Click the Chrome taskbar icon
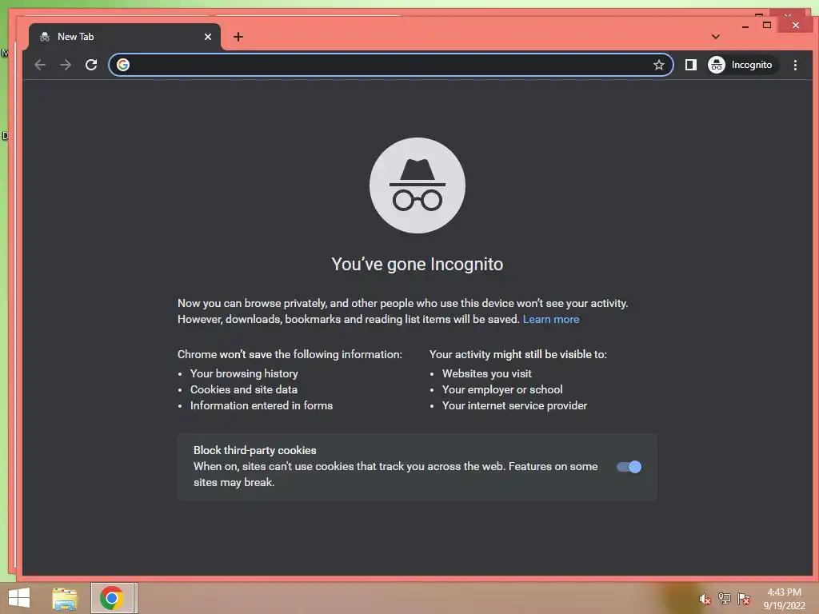The image size is (819, 614). pyautogui.click(x=112, y=598)
